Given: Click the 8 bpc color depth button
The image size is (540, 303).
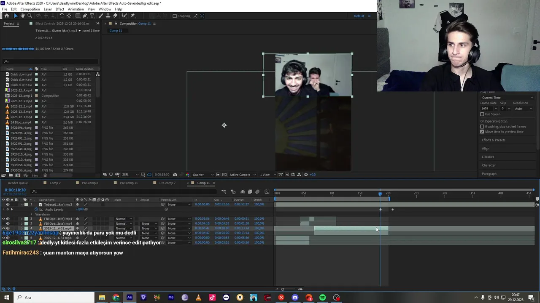Looking at the screenshot, I should click(35, 175).
